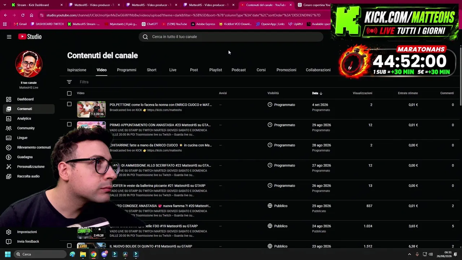Open the Podcast tab
The height and width of the screenshot is (260, 462).
[239, 70]
